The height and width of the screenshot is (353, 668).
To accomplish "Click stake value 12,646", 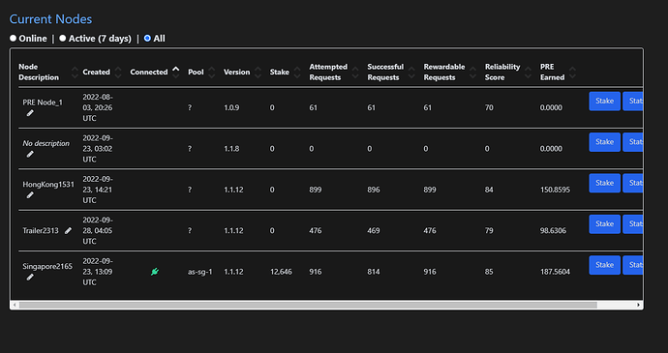I will pos(281,272).
